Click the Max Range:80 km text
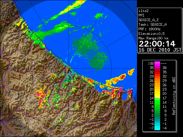 tap(153, 38)
